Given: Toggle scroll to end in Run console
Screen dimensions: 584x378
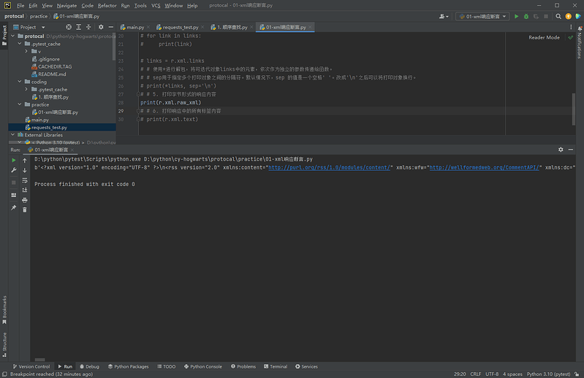Looking at the screenshot, I should [x=25, y=190].
